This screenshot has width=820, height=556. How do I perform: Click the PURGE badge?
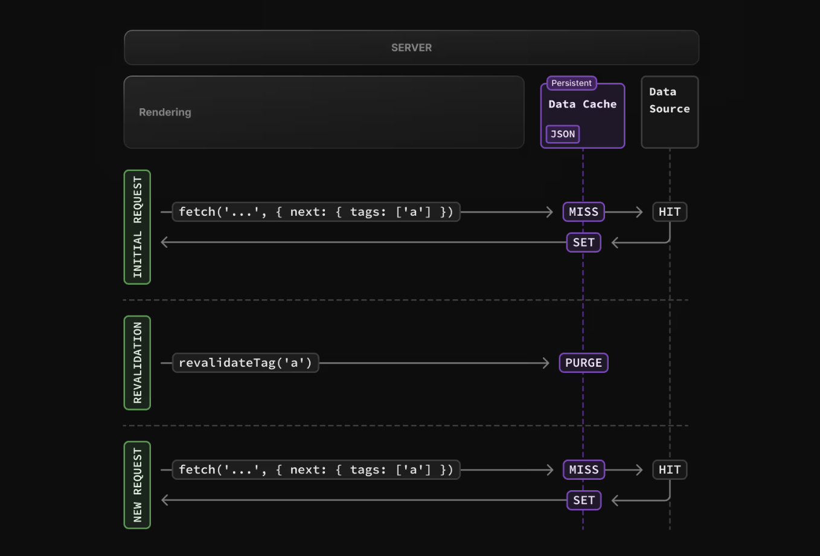click(x=583, y=363)
